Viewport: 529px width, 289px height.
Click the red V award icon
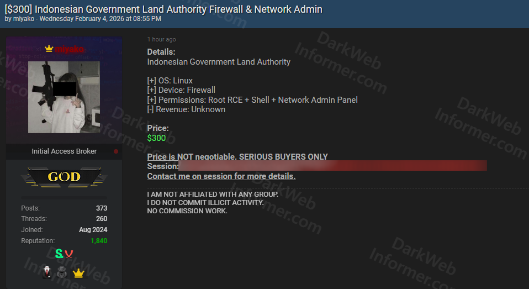69,254
